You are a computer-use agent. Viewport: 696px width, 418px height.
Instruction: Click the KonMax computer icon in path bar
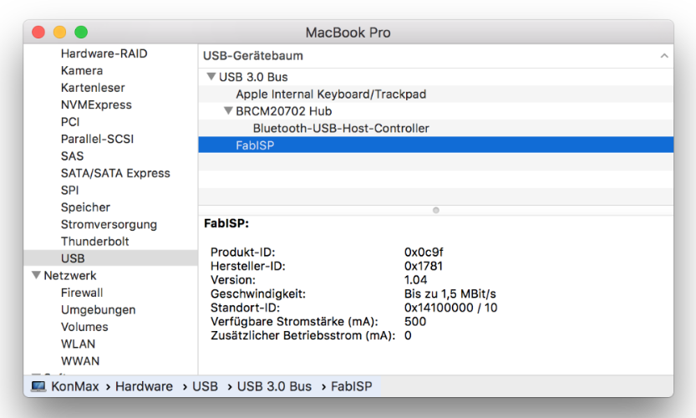[38, 386]
